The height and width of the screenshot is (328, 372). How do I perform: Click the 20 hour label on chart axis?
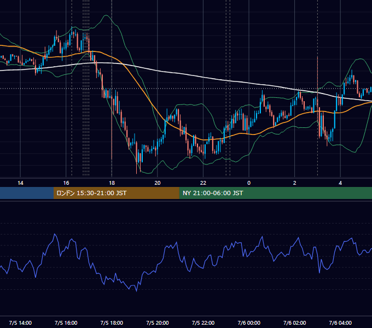click(158, 183)
